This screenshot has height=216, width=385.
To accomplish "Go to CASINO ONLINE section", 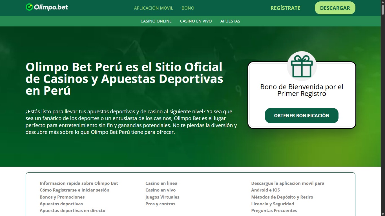I will [156, 21].
